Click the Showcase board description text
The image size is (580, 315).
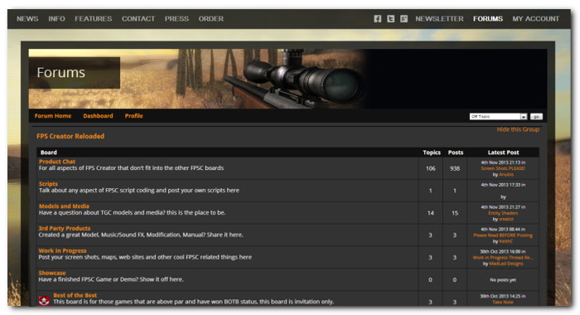(111, 279)
